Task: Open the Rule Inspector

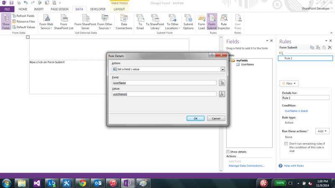Action: 224,22
